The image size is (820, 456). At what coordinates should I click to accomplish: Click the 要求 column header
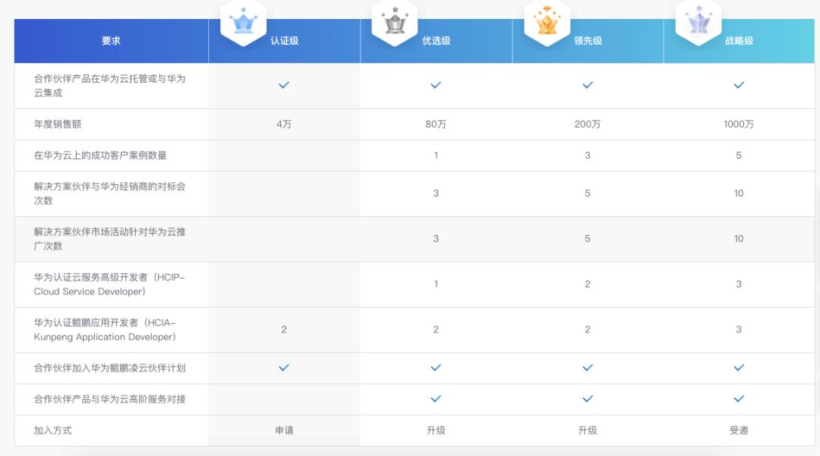(111, 41)
